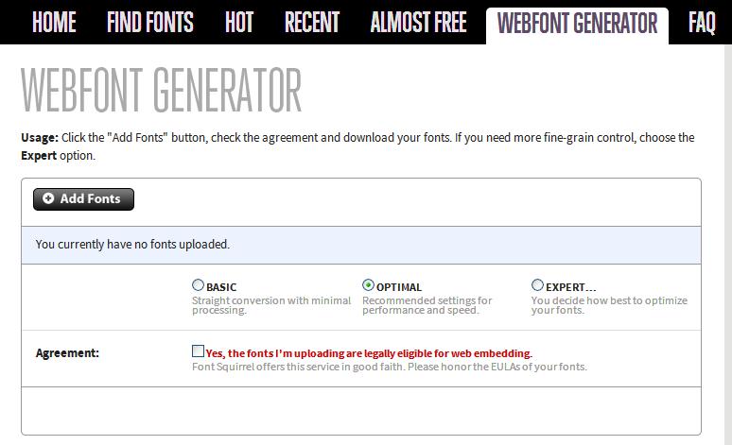Select the WEBFONT GENERATOR tab
This screenshot has width=732, height=445.
[x=577, y=26]
